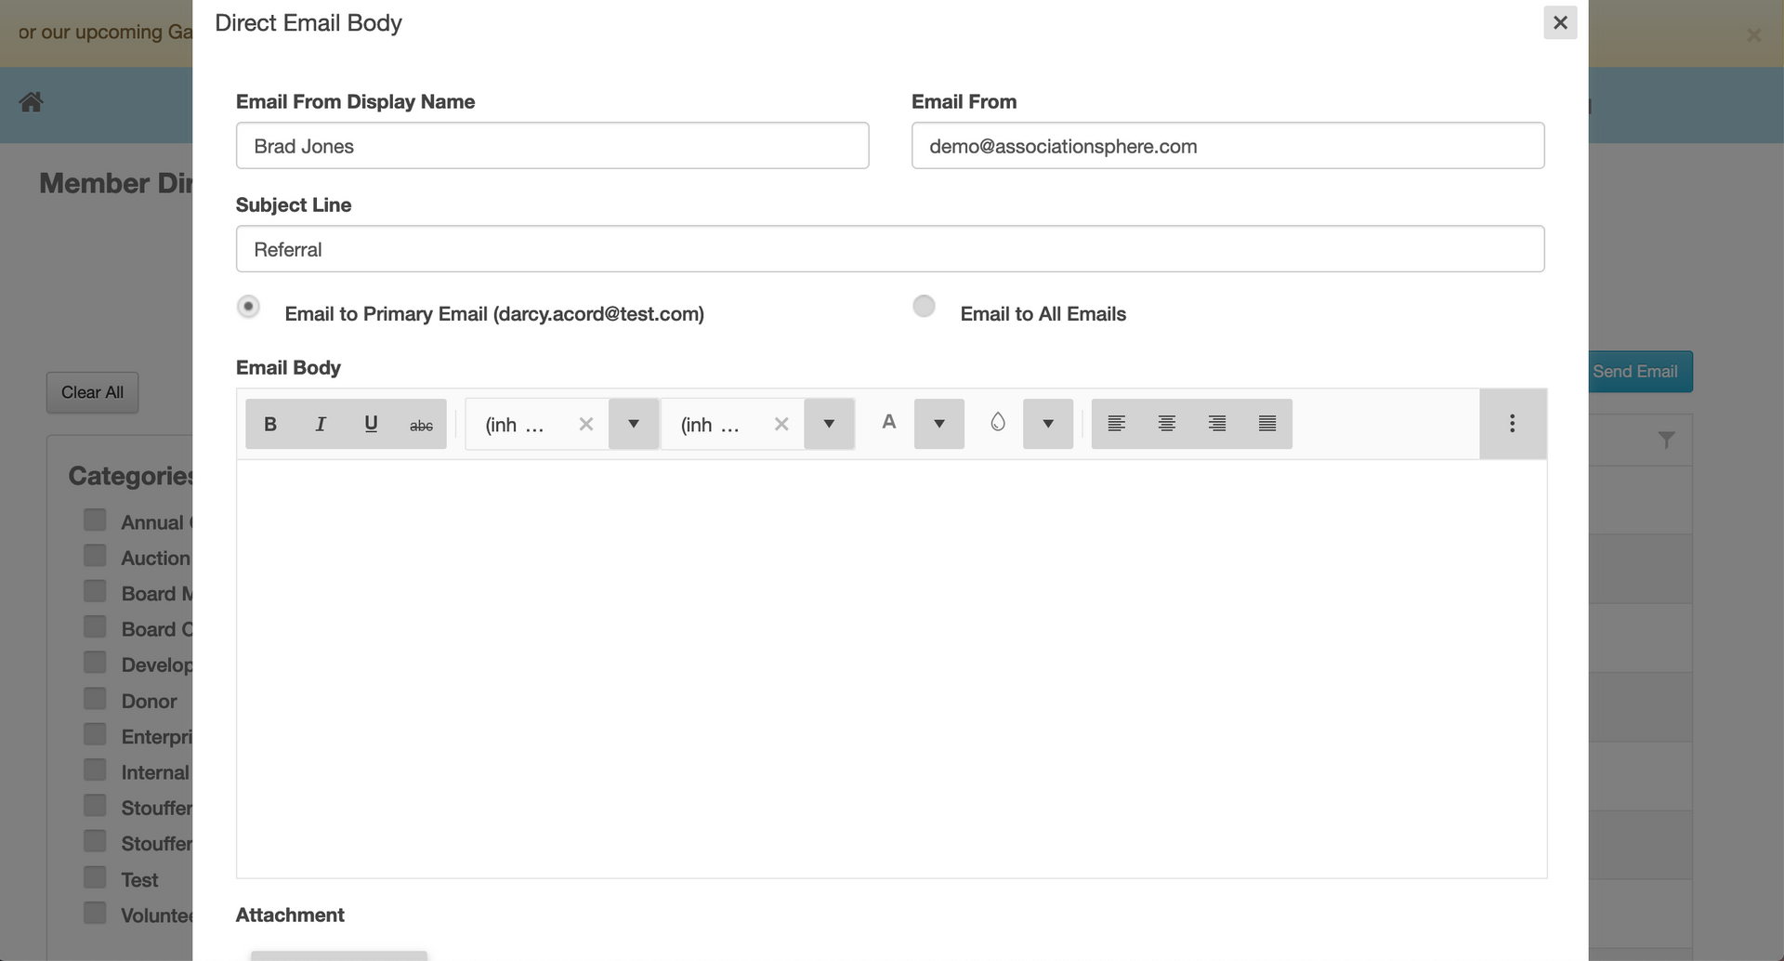Toggle underline formatting button
The image size is (1784, 961).
(371, 424)
